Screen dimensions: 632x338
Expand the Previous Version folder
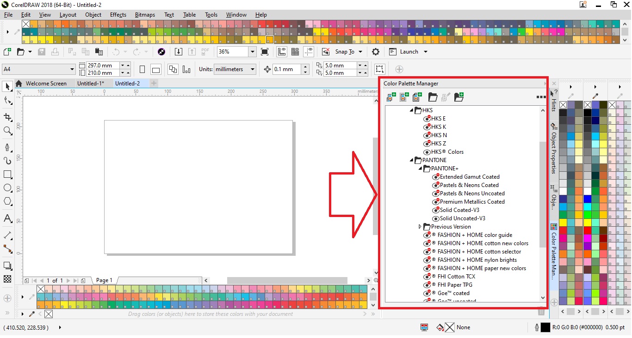click(420, 227)
